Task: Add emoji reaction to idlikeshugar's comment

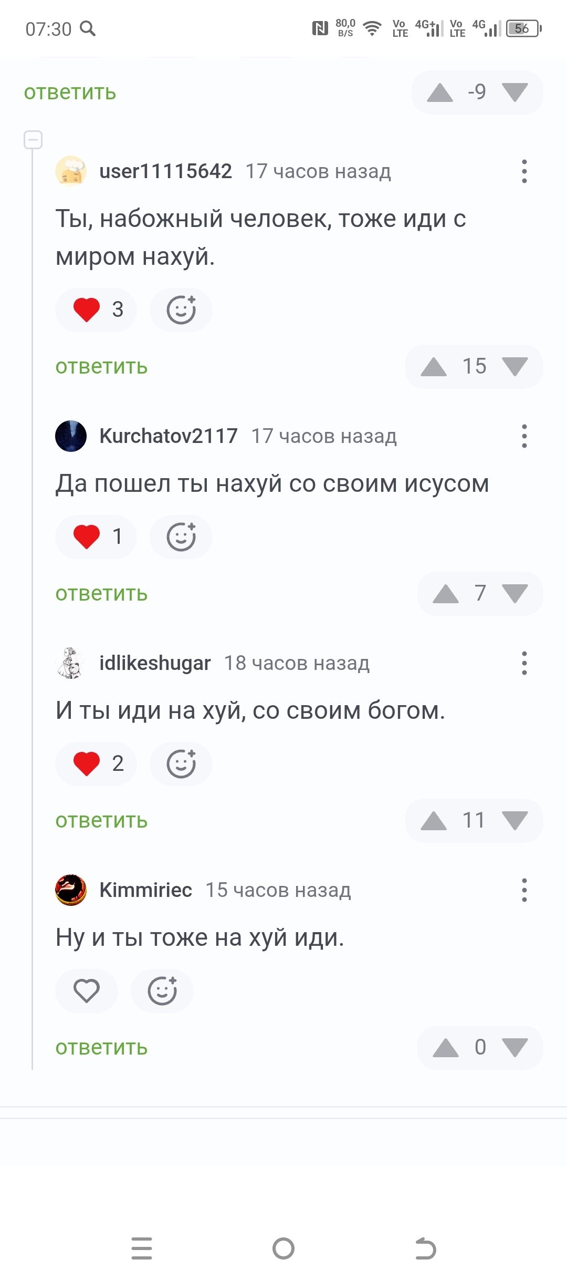Action: click(x=181, y=764)
